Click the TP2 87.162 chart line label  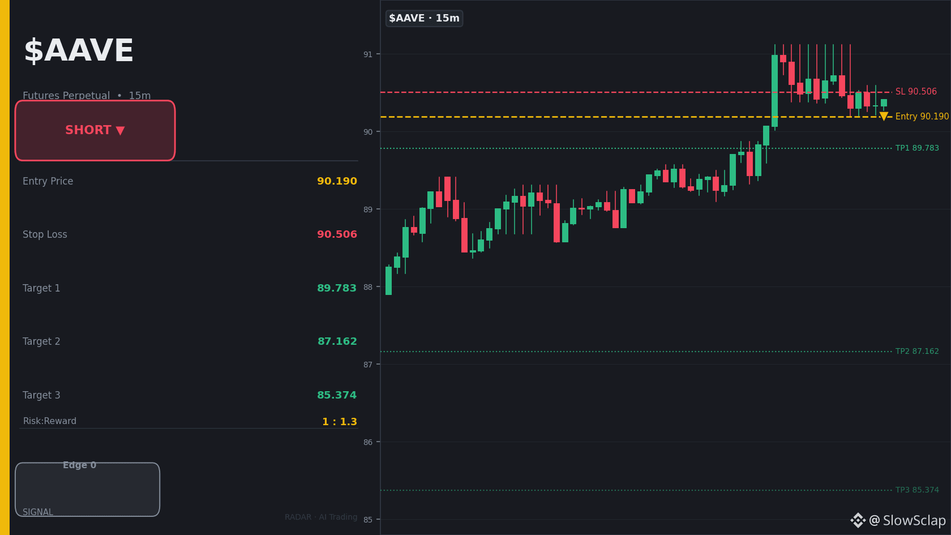click(x=917, y=352)
